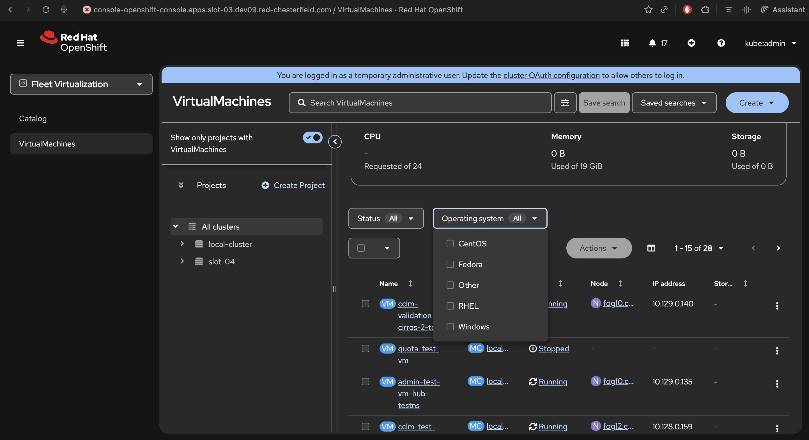Toggle the hamburger navigation menu
The height and width of the screenshot is (440, 809).
20,43
